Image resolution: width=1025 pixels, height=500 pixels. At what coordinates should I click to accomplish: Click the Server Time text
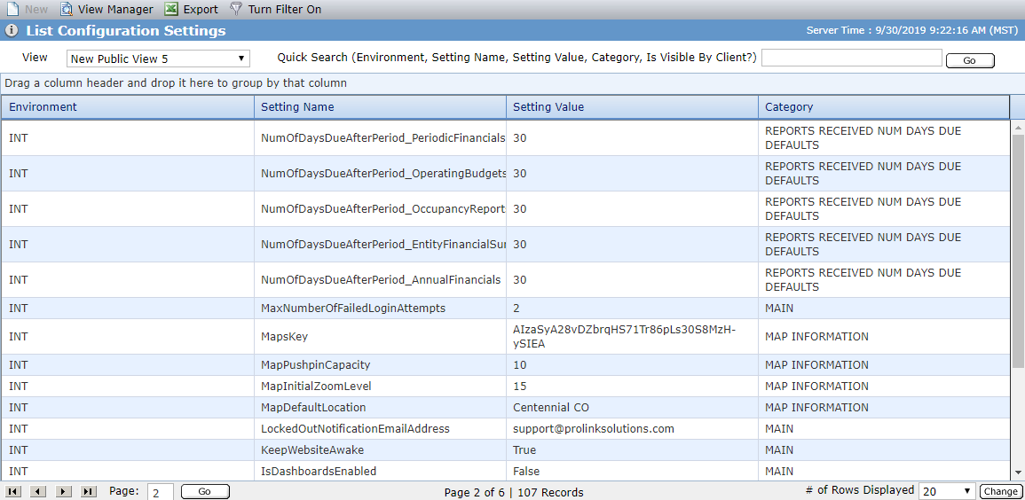tap(911, 30)
